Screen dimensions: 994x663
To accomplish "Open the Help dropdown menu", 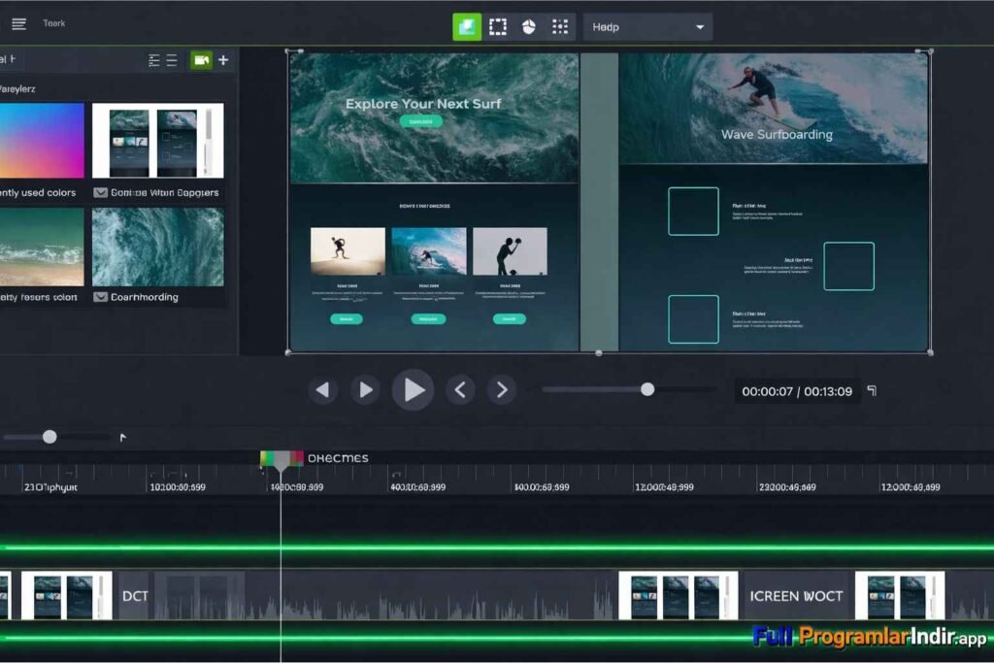I will 647,26.
